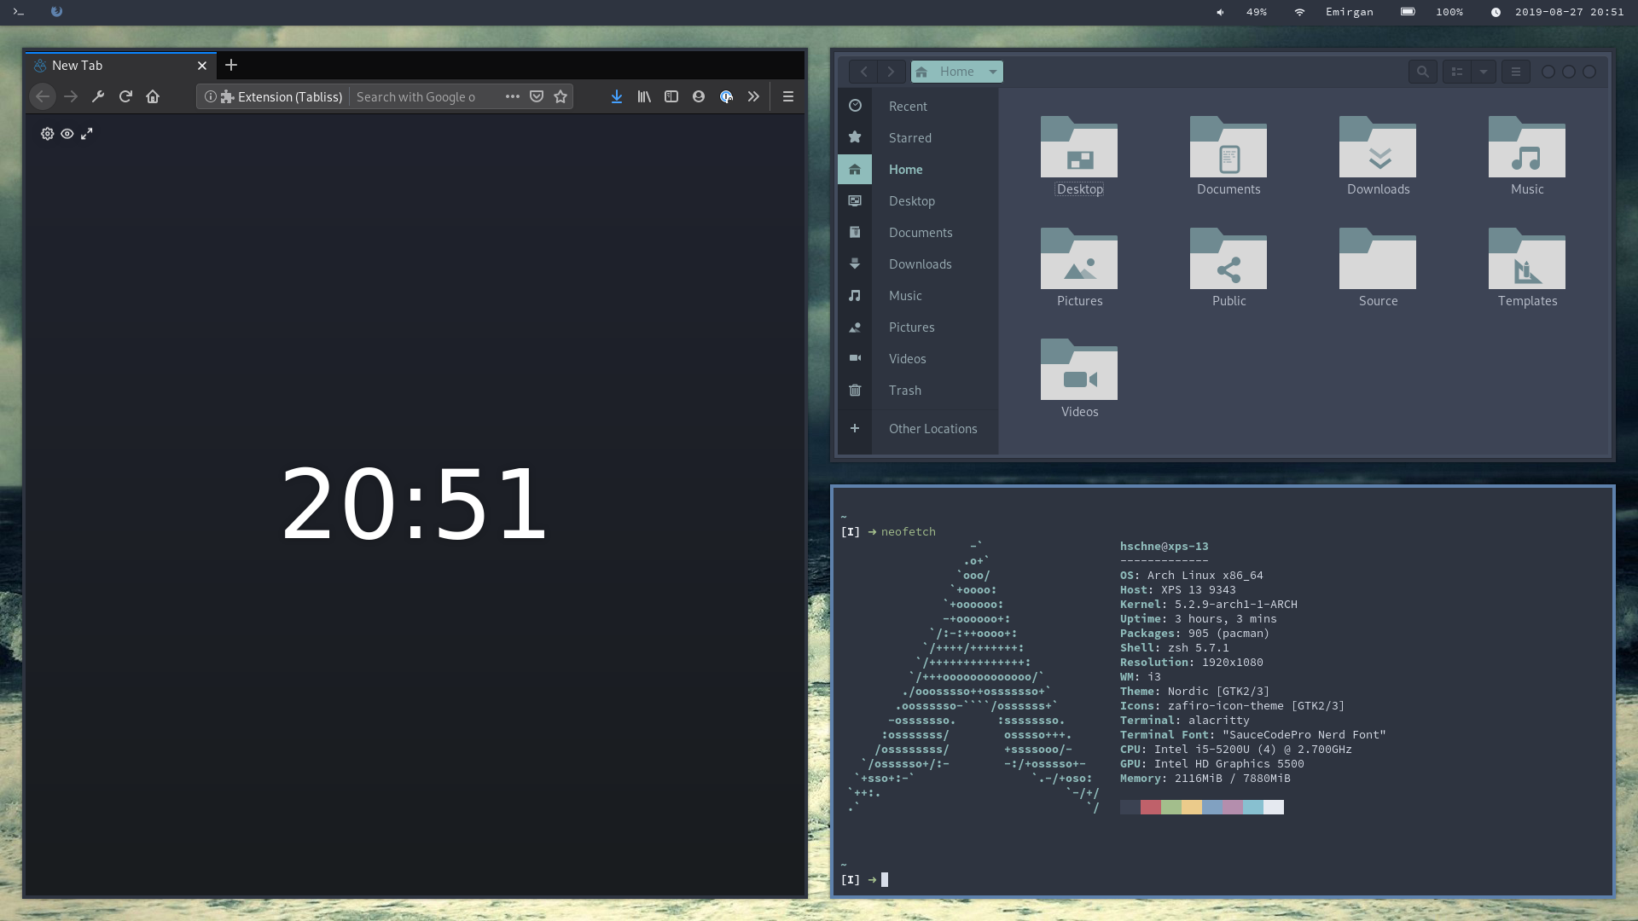The height and width of the screenshot is (921, 1638).
Task: Select Downloads in sidebar
Action: [918, 264]
